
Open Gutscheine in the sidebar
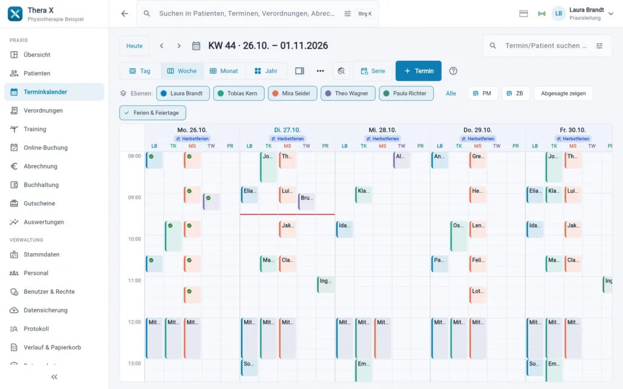[54, 203]
